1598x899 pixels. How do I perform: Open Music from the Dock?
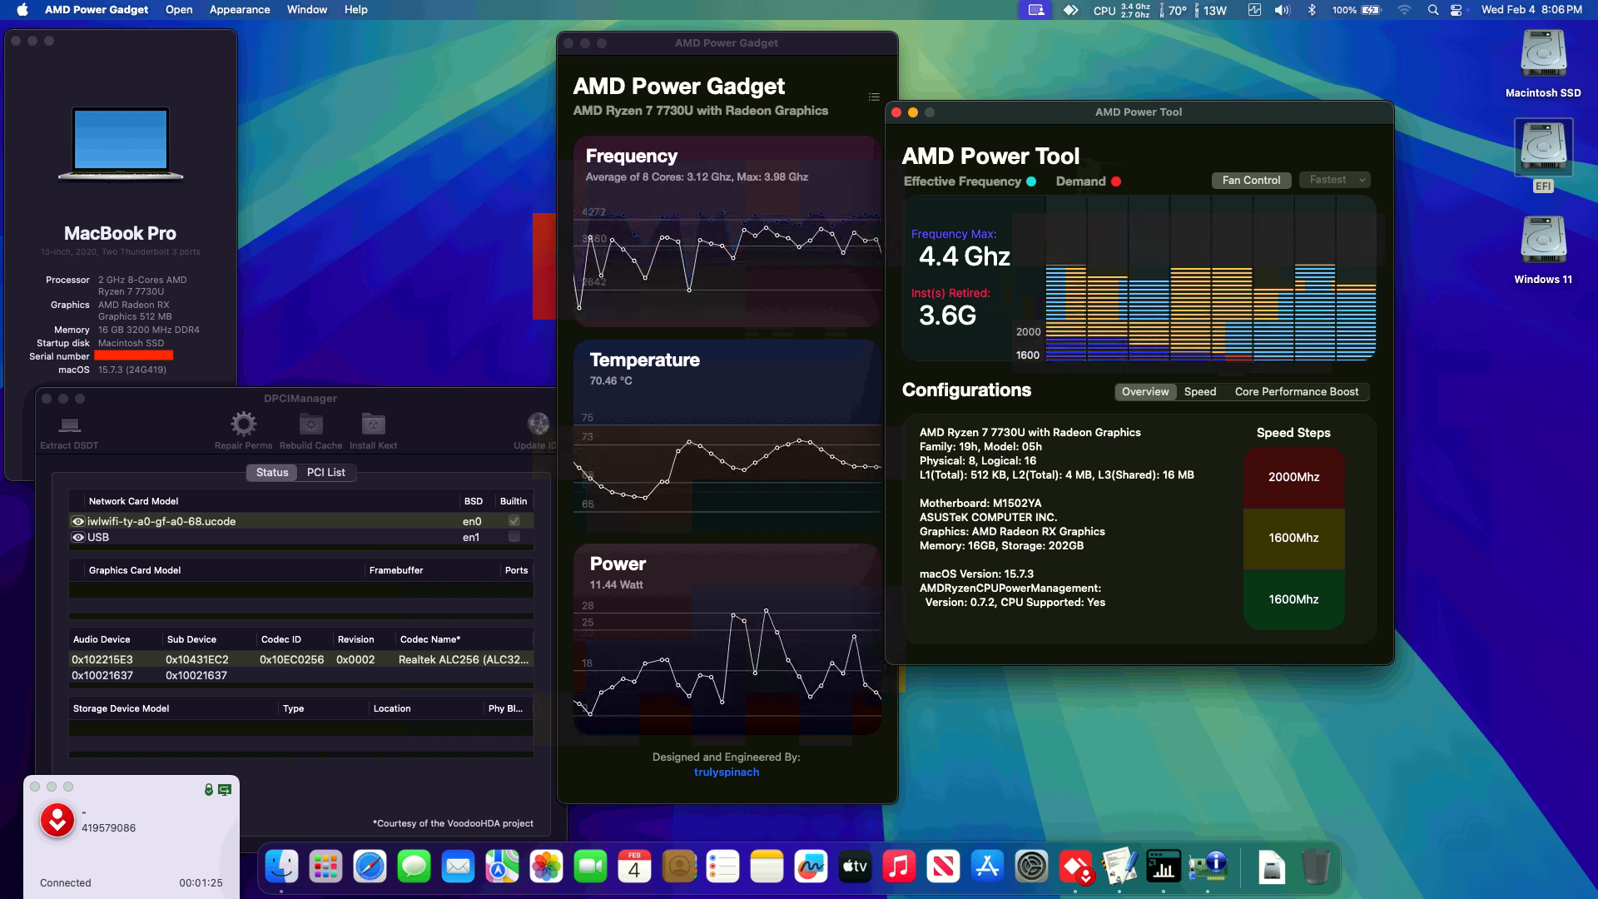[900, 867]
